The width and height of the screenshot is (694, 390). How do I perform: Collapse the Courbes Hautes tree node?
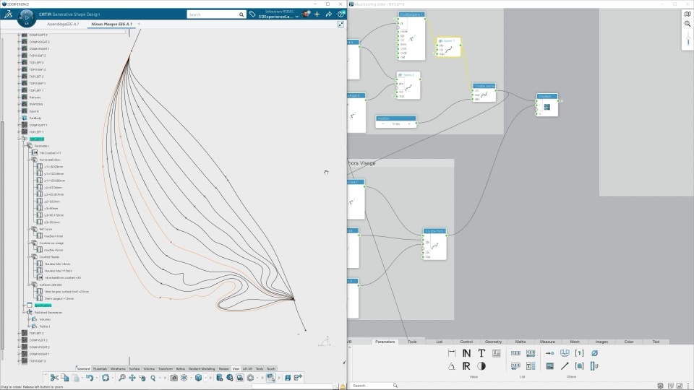pos(29,257)
